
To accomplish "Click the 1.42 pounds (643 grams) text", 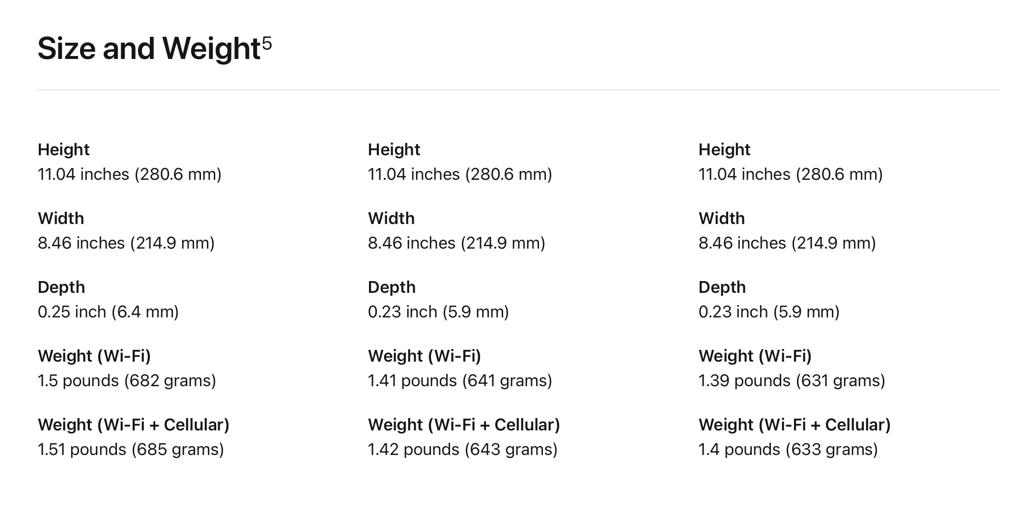I will (x=462, y=450).
